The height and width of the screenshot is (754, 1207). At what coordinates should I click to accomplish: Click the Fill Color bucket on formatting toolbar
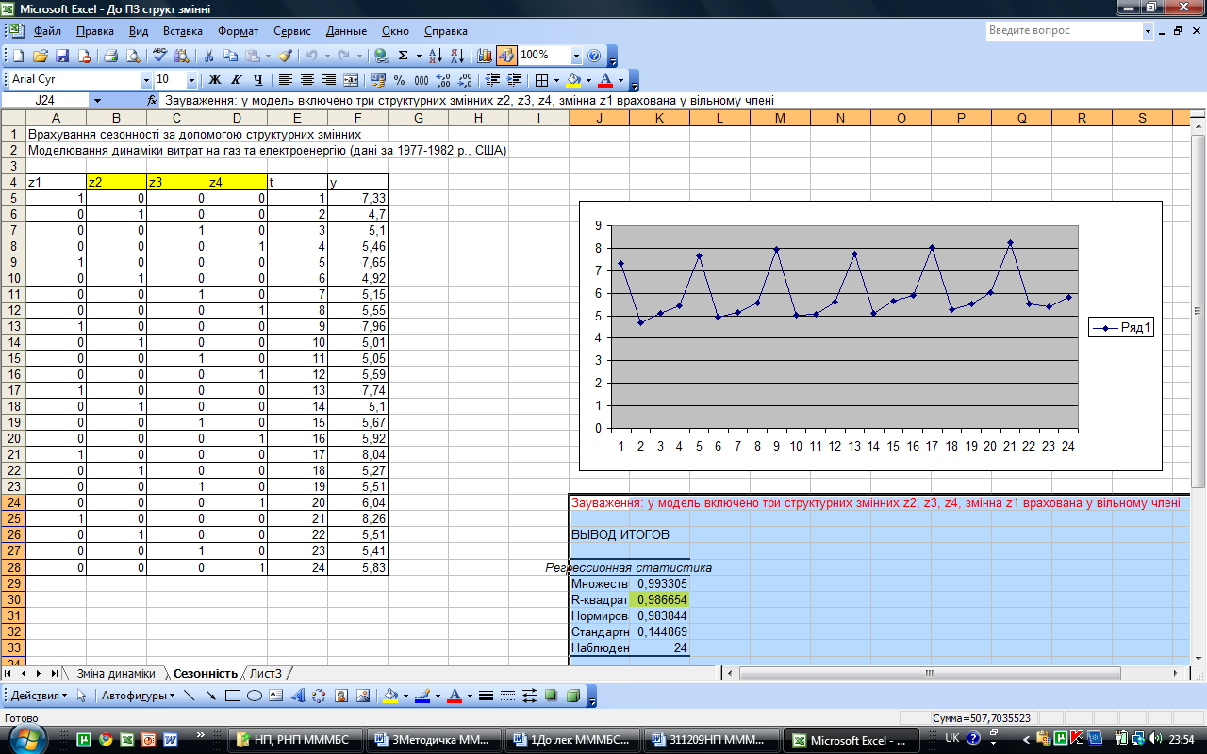pyautogui.click(x=573, y=80)
